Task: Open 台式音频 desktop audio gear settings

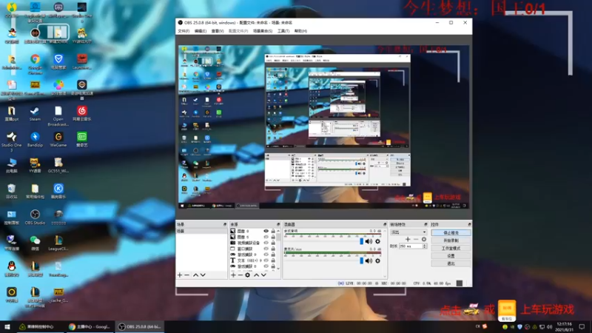Action: (x=377, y=241)
